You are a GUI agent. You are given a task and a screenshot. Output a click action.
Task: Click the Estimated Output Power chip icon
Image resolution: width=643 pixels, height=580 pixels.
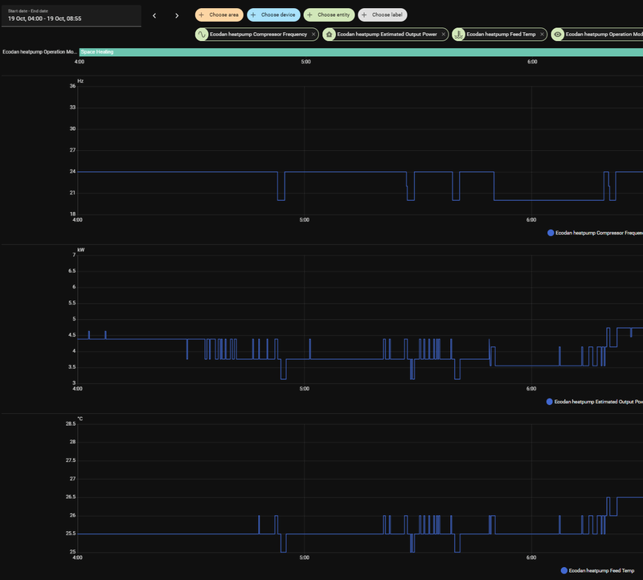tap(330, 35)
